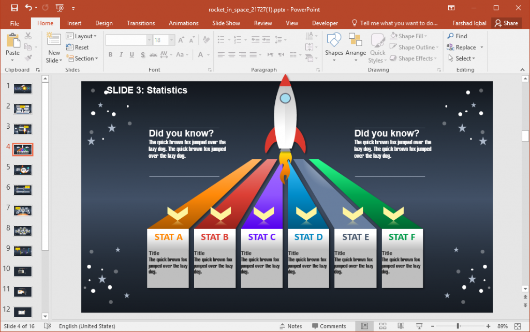The width and height of the screenshot is (530, 332).
Task: Switch to the Animations ribbon tab
Action: [184, 23]
